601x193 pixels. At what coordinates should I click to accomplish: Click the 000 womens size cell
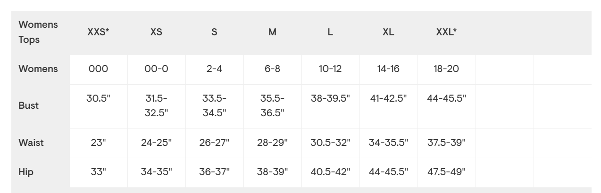(x=99, y=69)
